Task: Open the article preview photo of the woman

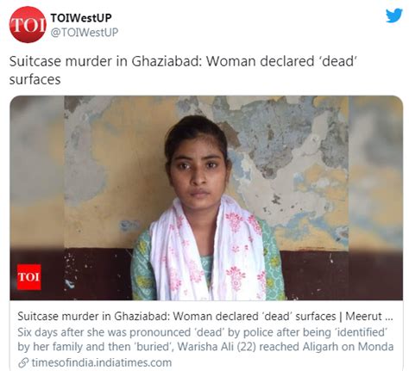Action: point(206,198)
